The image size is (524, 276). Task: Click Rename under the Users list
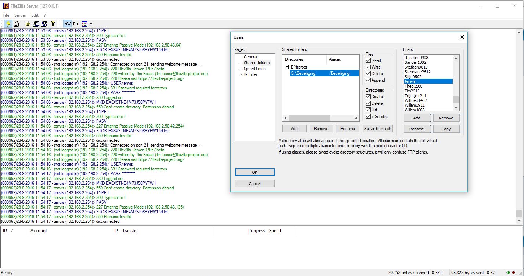[417, 129]
